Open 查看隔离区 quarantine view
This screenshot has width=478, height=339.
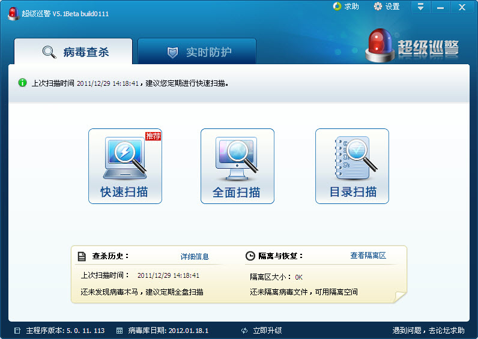point(368,256)
